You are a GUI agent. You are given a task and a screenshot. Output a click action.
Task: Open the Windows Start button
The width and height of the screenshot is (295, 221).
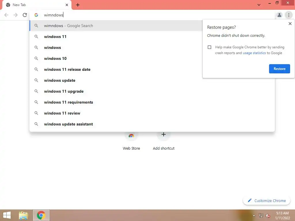click(x=7, y=215)
